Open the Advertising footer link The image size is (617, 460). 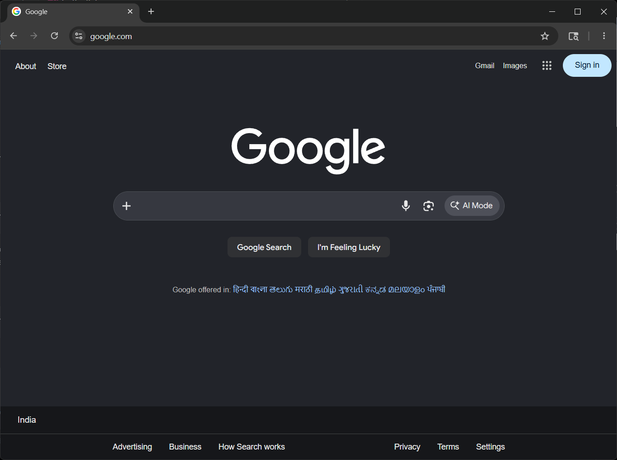[132, 447]
